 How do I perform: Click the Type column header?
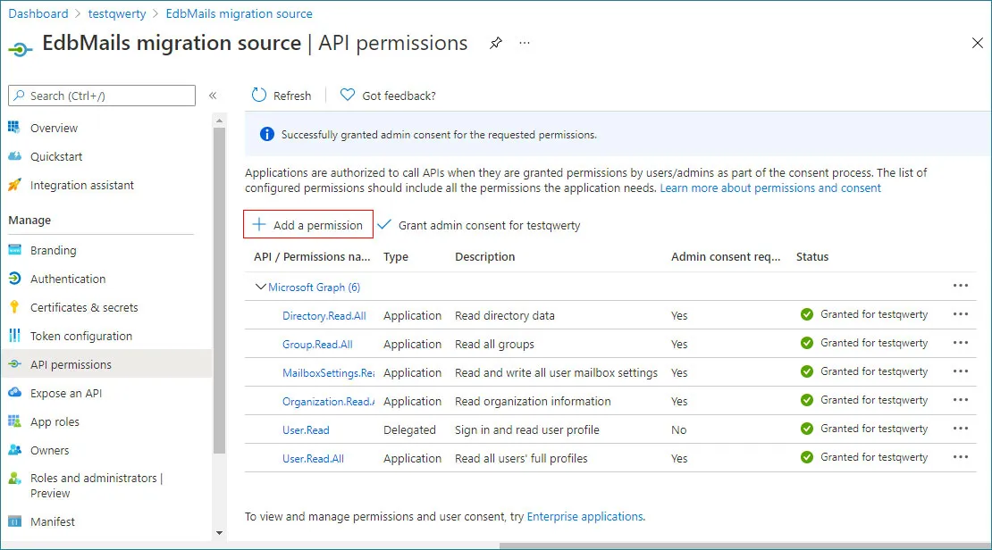click(x=395, y=256)
